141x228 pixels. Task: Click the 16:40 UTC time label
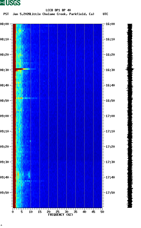[110, 85]
